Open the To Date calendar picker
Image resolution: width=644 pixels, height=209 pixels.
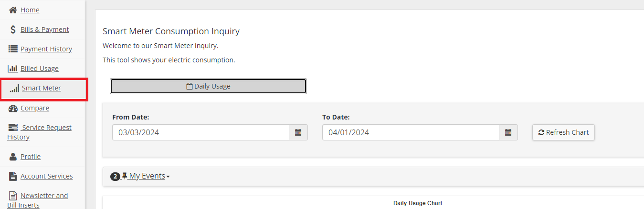pyautogui.click(x=508, y=132)
